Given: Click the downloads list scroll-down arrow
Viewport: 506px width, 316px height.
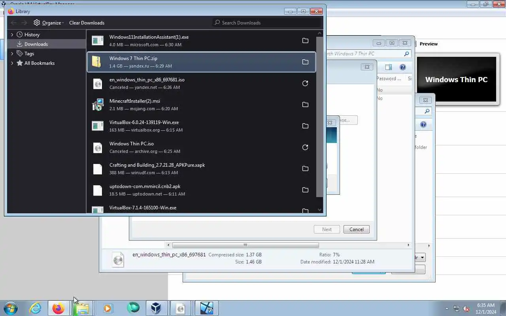Looking at the screenshot, I should (x=320, y=210).
